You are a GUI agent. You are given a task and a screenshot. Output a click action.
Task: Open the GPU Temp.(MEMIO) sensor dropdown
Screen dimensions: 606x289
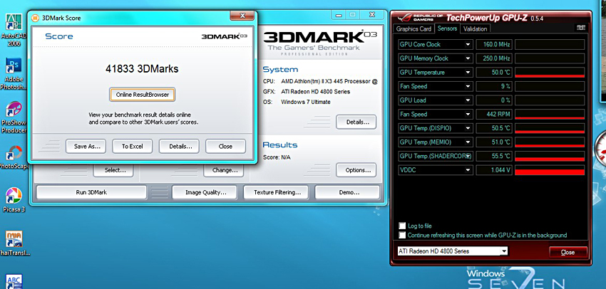[468, 142]
